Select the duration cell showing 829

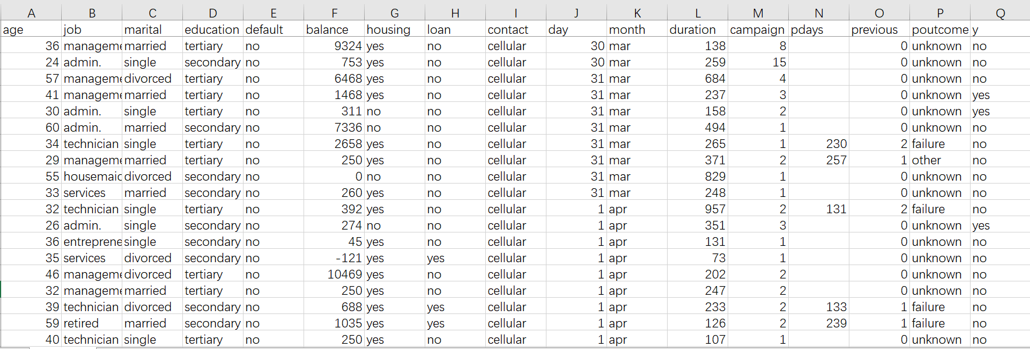[x=715, y=177]
